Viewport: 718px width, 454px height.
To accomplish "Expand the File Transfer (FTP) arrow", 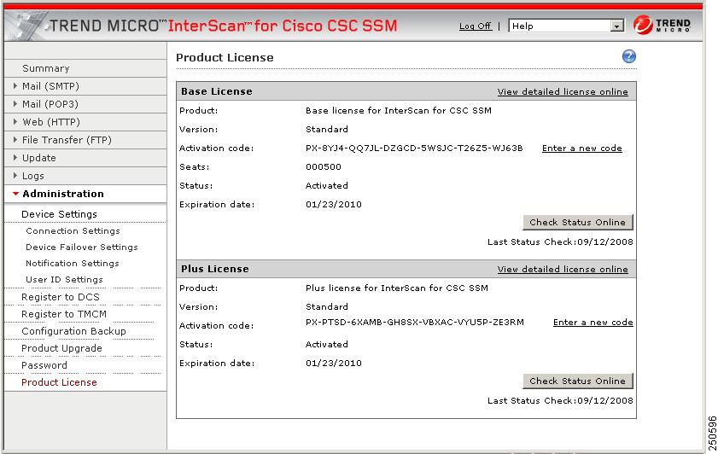I will [x=15, y=140].
